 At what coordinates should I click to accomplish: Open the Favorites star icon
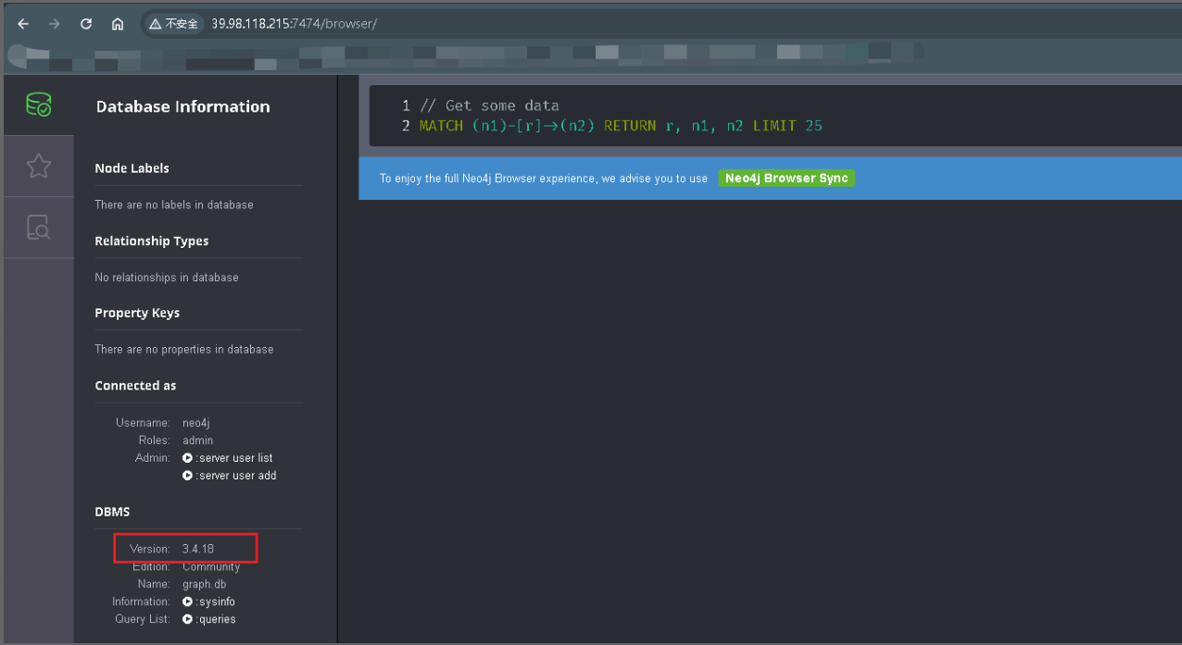38,167
